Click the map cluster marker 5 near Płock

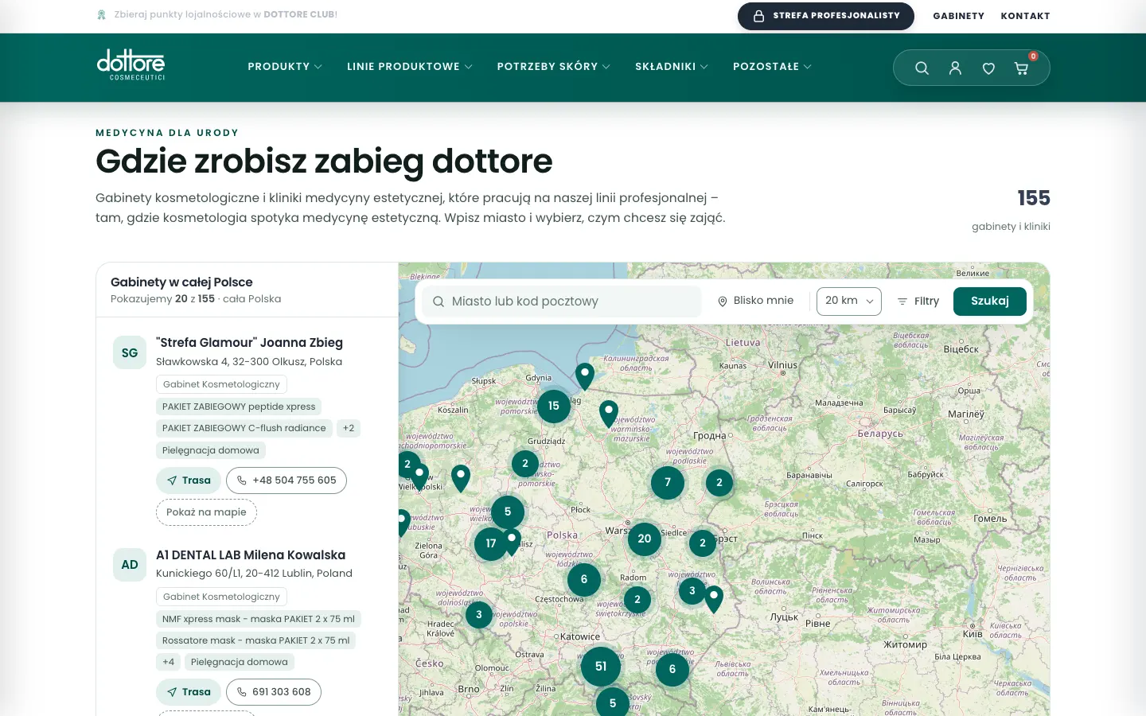[508, 512]
